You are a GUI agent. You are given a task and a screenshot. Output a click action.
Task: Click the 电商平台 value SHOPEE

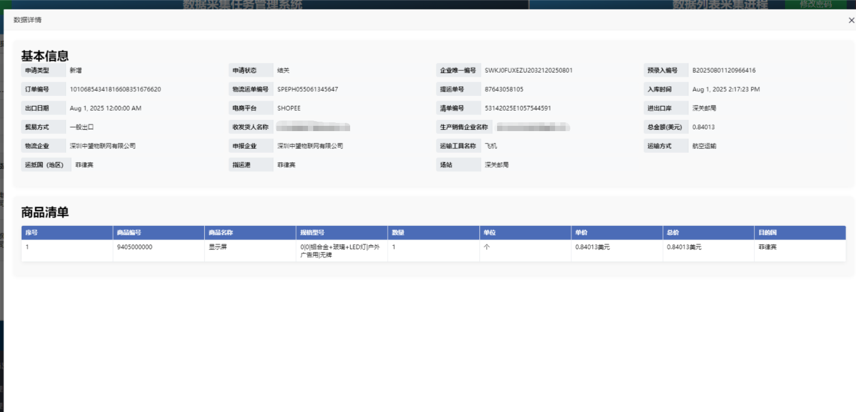[x=289, y=108]
